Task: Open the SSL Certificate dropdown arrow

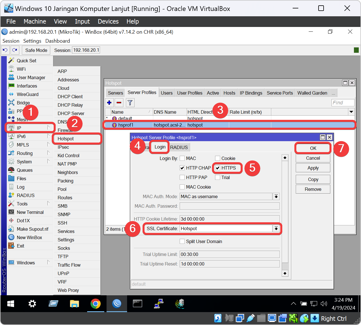Action: 276,228
